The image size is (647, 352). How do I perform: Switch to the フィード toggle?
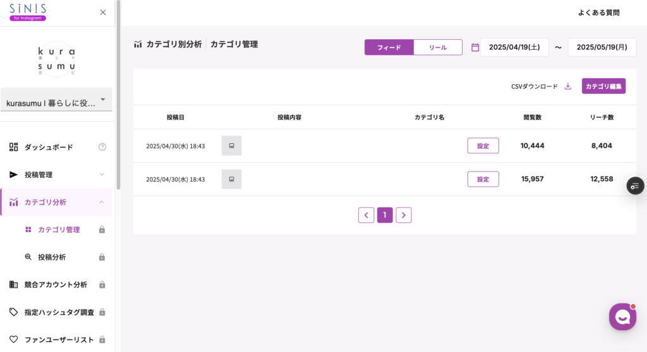click(389, 47)
